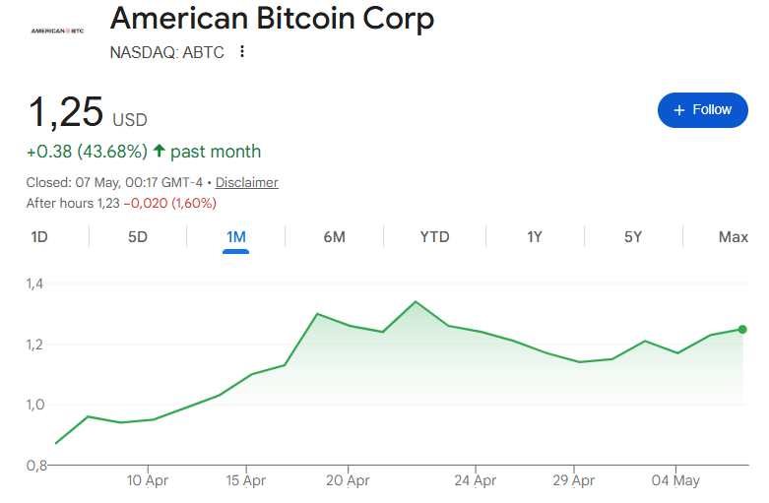Select the 1M time range tab

point(236,237)
